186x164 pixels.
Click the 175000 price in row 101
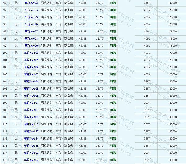pyautogui.click(x=172, y=60)
